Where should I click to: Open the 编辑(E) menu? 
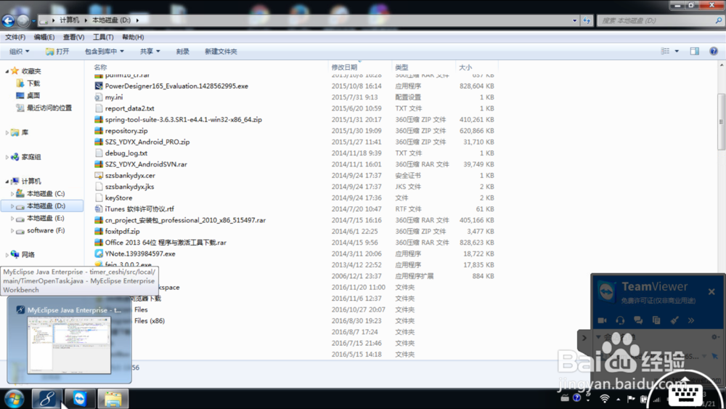(44, 37)
